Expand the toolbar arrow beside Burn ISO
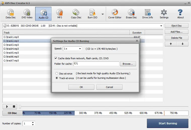191x130 pixels. [103, 14]
